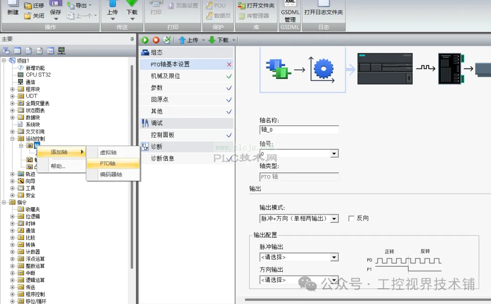Open the 方向输出 direction output dropdown

(334, 279)
